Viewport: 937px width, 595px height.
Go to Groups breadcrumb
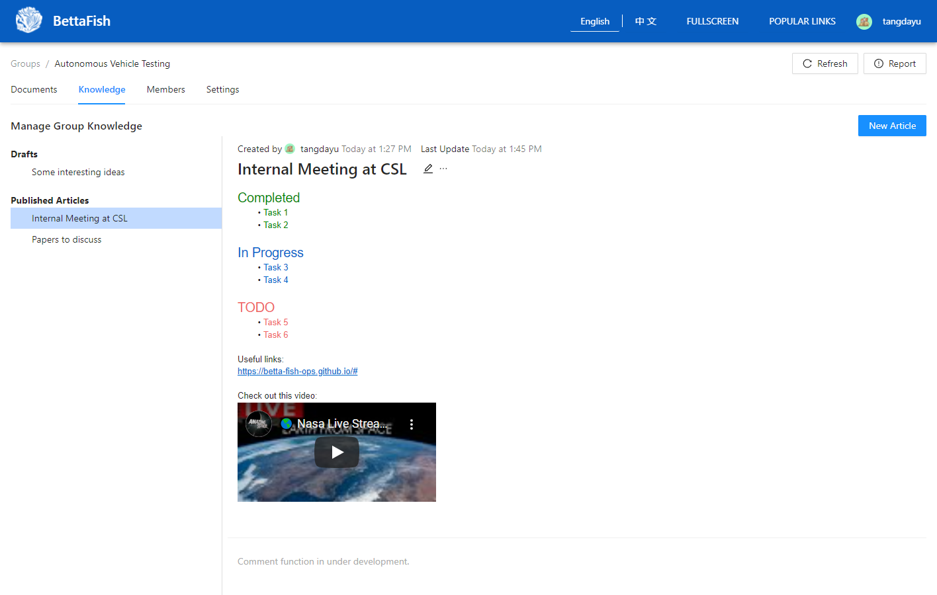point(25,63)
